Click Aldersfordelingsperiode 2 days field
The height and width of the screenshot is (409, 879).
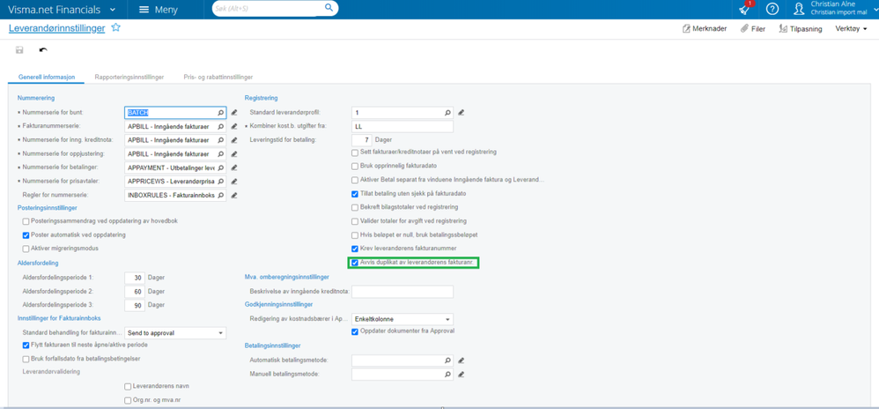[x=135, y=291]
